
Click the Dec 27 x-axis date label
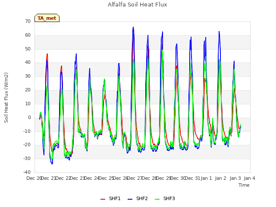(x=135, y=178)
